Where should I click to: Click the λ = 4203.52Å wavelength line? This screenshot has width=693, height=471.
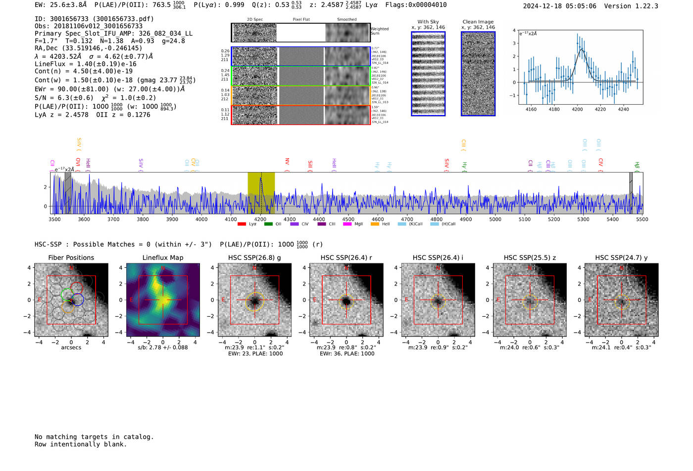point(94,56)
